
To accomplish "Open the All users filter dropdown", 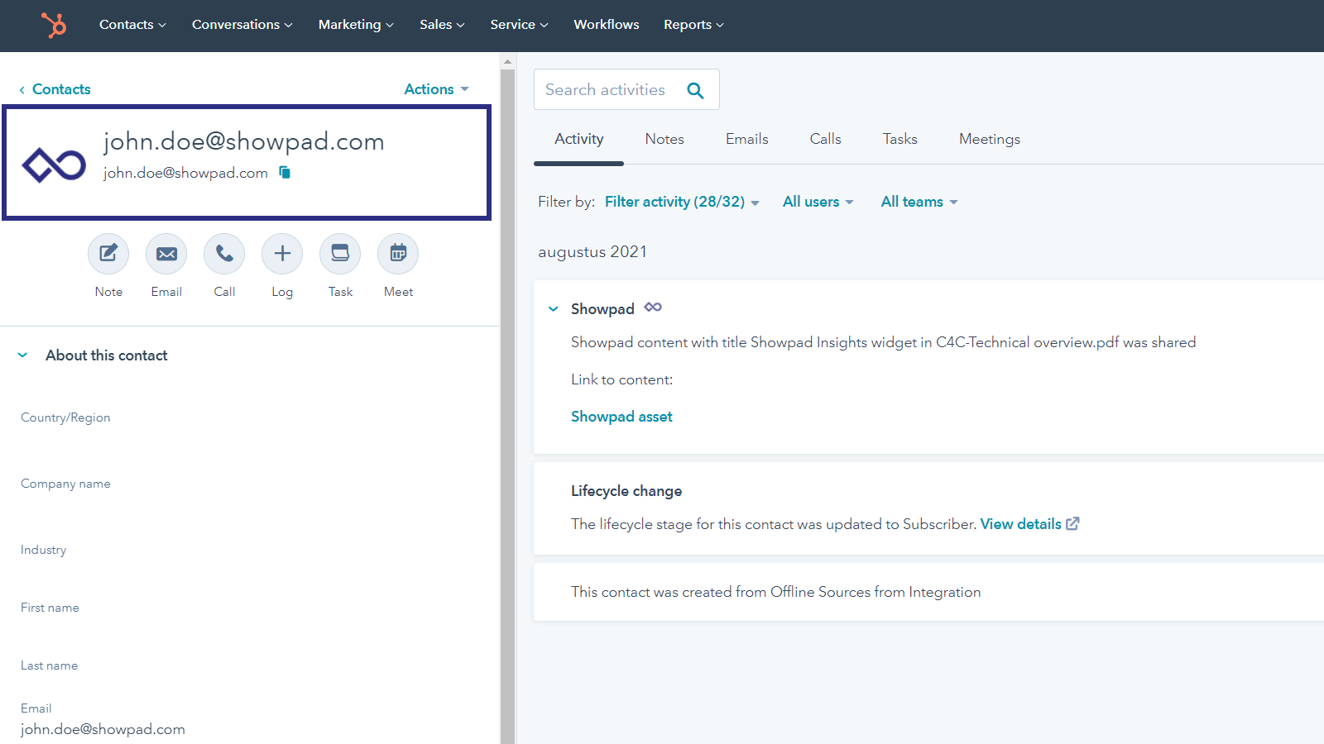I will [x=818, y=202].
